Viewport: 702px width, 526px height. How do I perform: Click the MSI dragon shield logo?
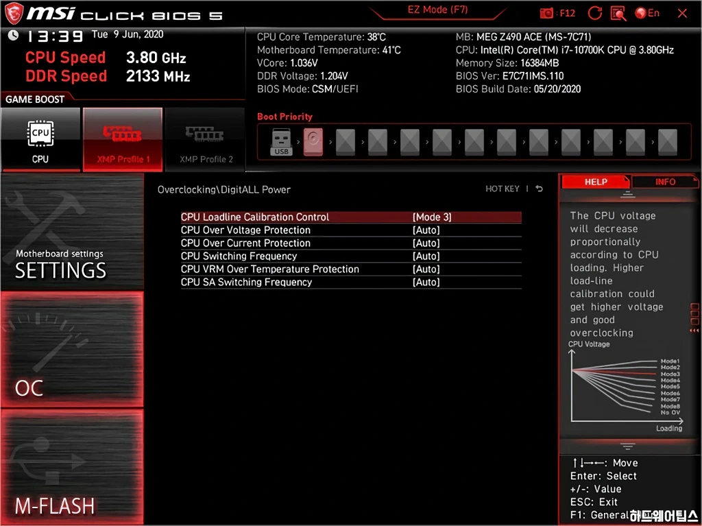click(14, 13)
